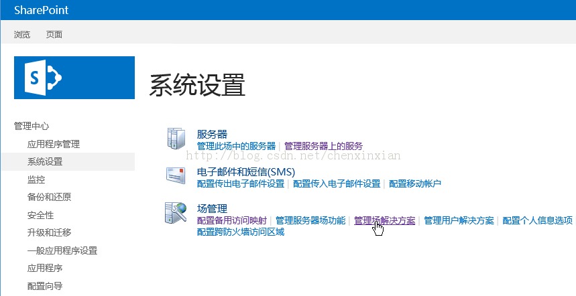Screen dimensions: 576x296
Task: Open 一般应用程序设置 in the left navigation
Action: pyautogui.click(x=62, y=250)
